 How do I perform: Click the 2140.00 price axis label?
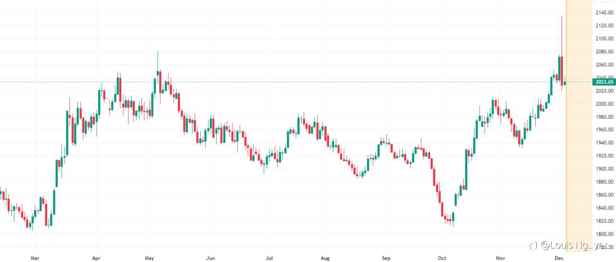point(604,12)
